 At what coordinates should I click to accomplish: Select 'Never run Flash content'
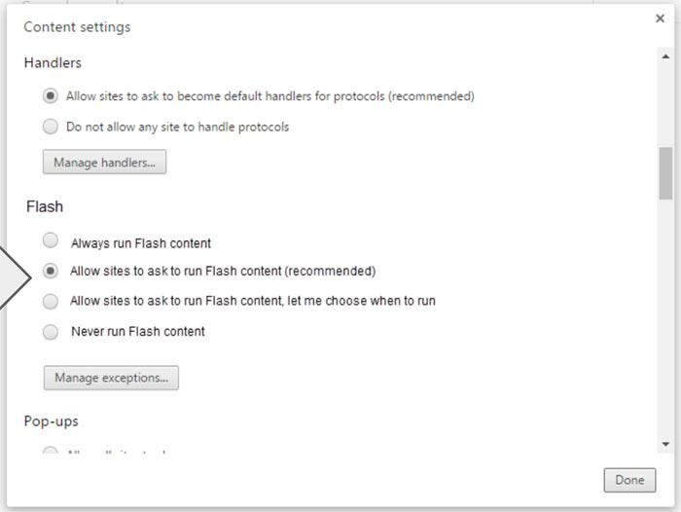[51, 331]
